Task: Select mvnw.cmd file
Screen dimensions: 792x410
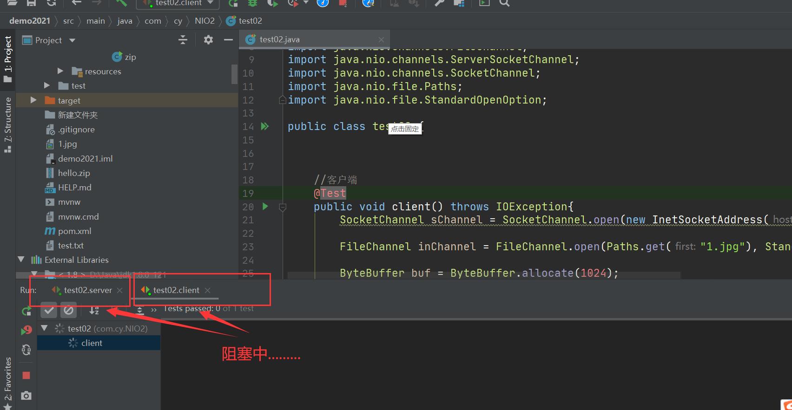Action: [x=72, y=216]
